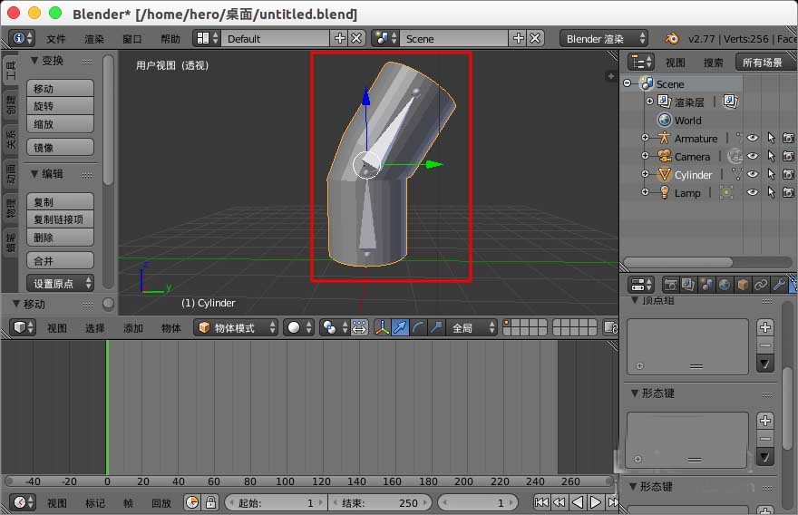Toggle renderability camera of Cylinder
798x515 pixels.
pos(788,175)
